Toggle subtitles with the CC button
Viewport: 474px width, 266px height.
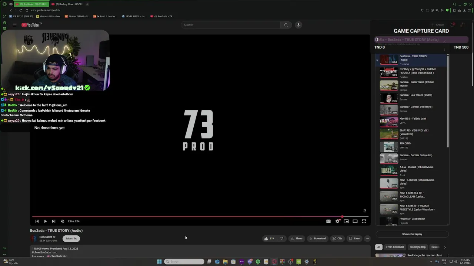[328, 221]
